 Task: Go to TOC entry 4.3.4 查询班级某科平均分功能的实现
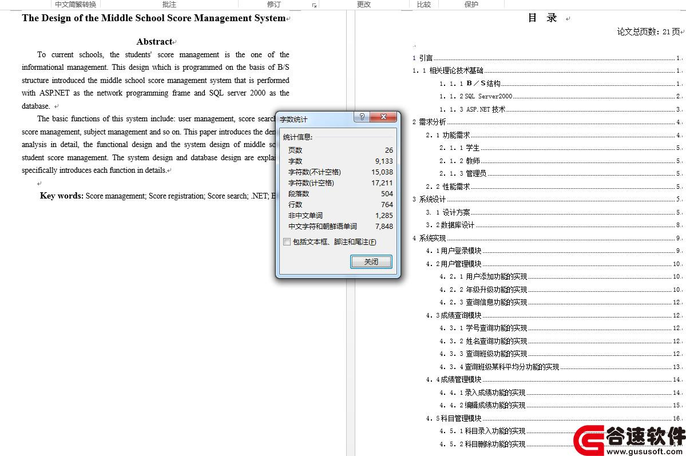click(x=561, y=367)
